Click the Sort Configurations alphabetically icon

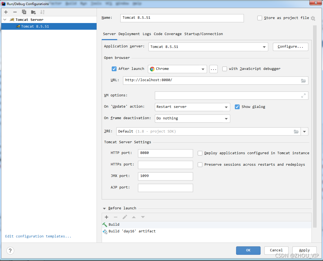42,12
